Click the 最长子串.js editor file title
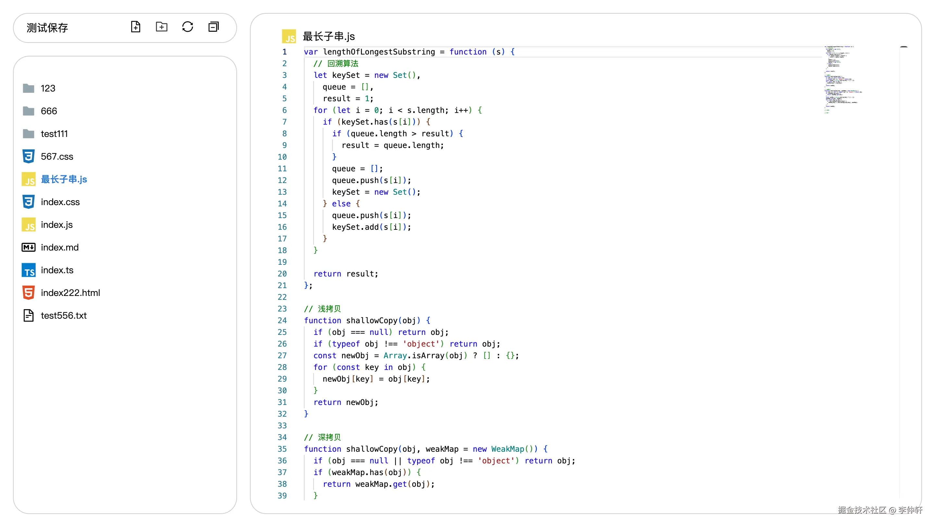This screenshot has height=527, width=935. coord(329,36)
